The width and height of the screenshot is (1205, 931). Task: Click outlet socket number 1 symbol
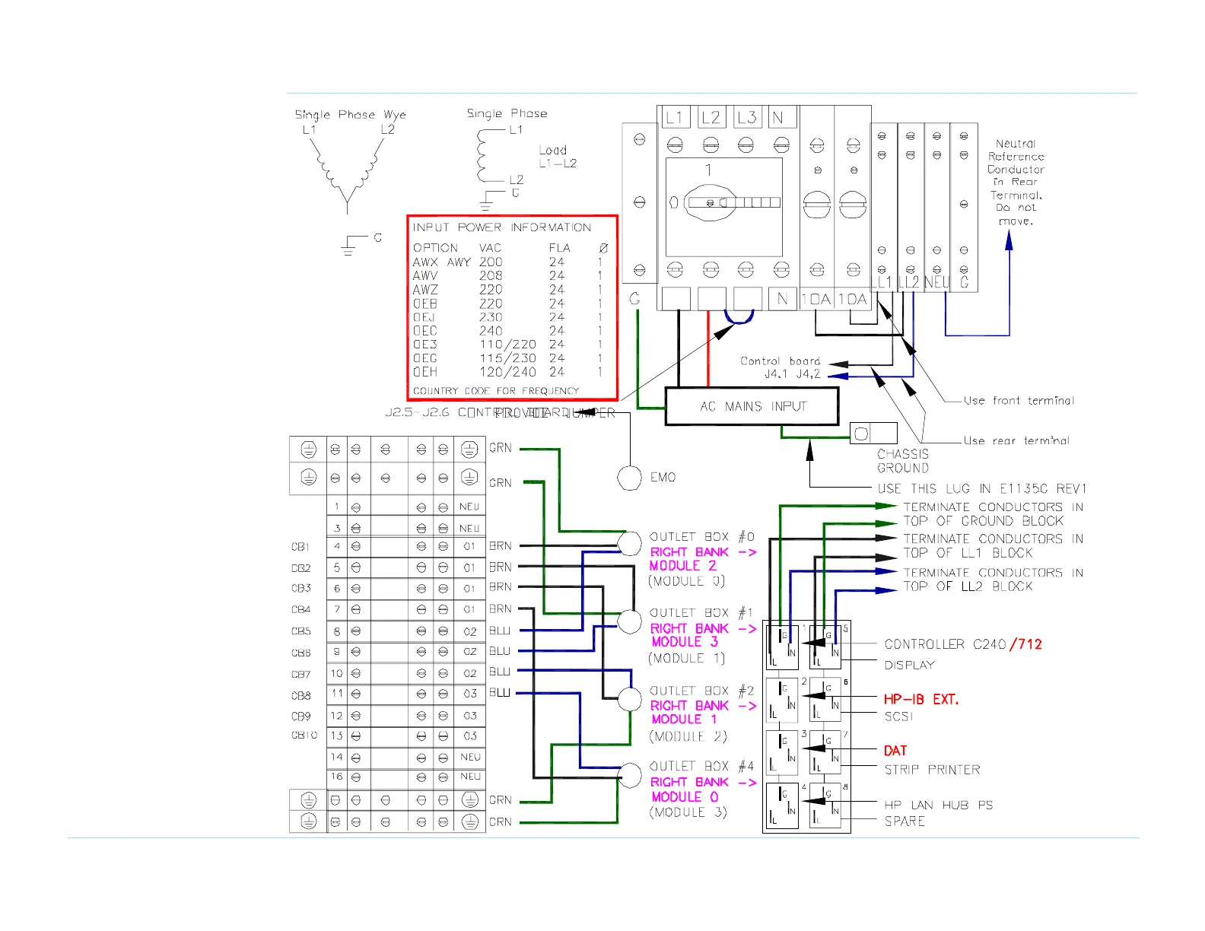click(782, 647)
